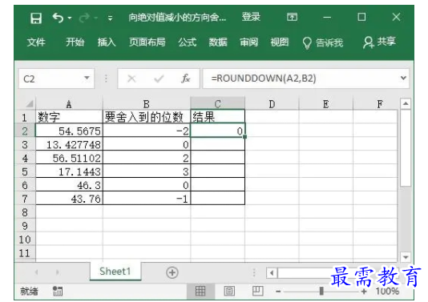
Task: Click vertical scrollbar down arrow
Action: point(406,257)
